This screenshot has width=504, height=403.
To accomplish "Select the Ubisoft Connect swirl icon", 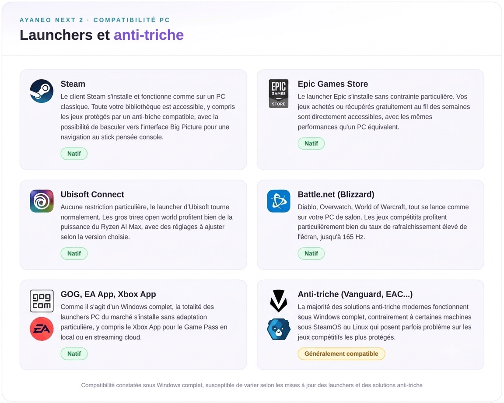I will point(42,201).
